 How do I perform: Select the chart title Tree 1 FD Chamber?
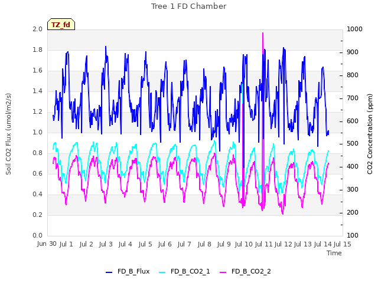tap(189, 6)
